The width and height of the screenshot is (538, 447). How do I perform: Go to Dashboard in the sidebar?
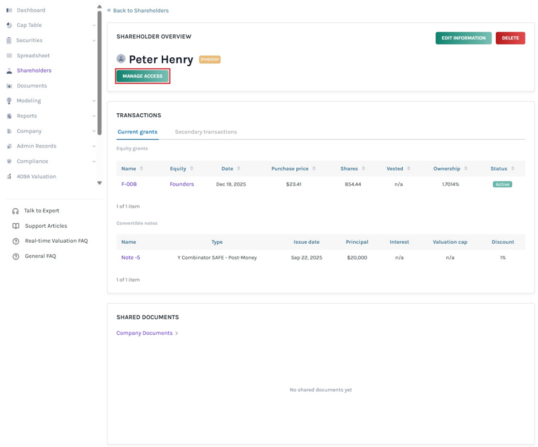(x=31, y=10)
